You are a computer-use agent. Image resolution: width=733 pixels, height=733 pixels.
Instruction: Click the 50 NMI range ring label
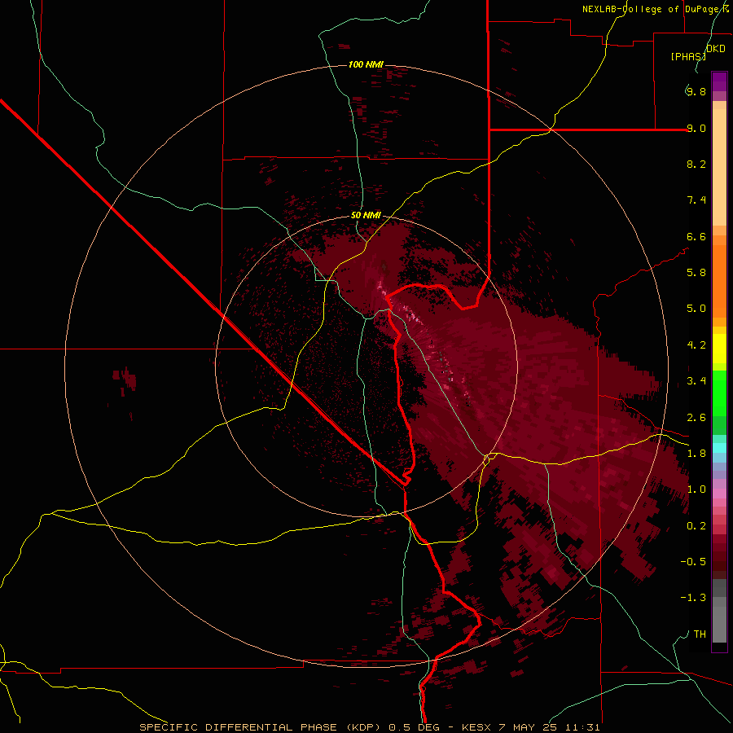366,216
